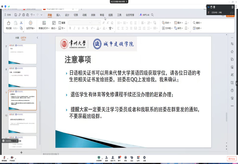This screenshot has width=238, height=164.
Task: Click the WPS AI button
Action: click(x=145, y=15)
